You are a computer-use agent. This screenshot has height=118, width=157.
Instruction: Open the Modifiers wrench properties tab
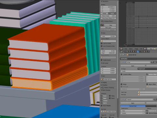(138, 51)
